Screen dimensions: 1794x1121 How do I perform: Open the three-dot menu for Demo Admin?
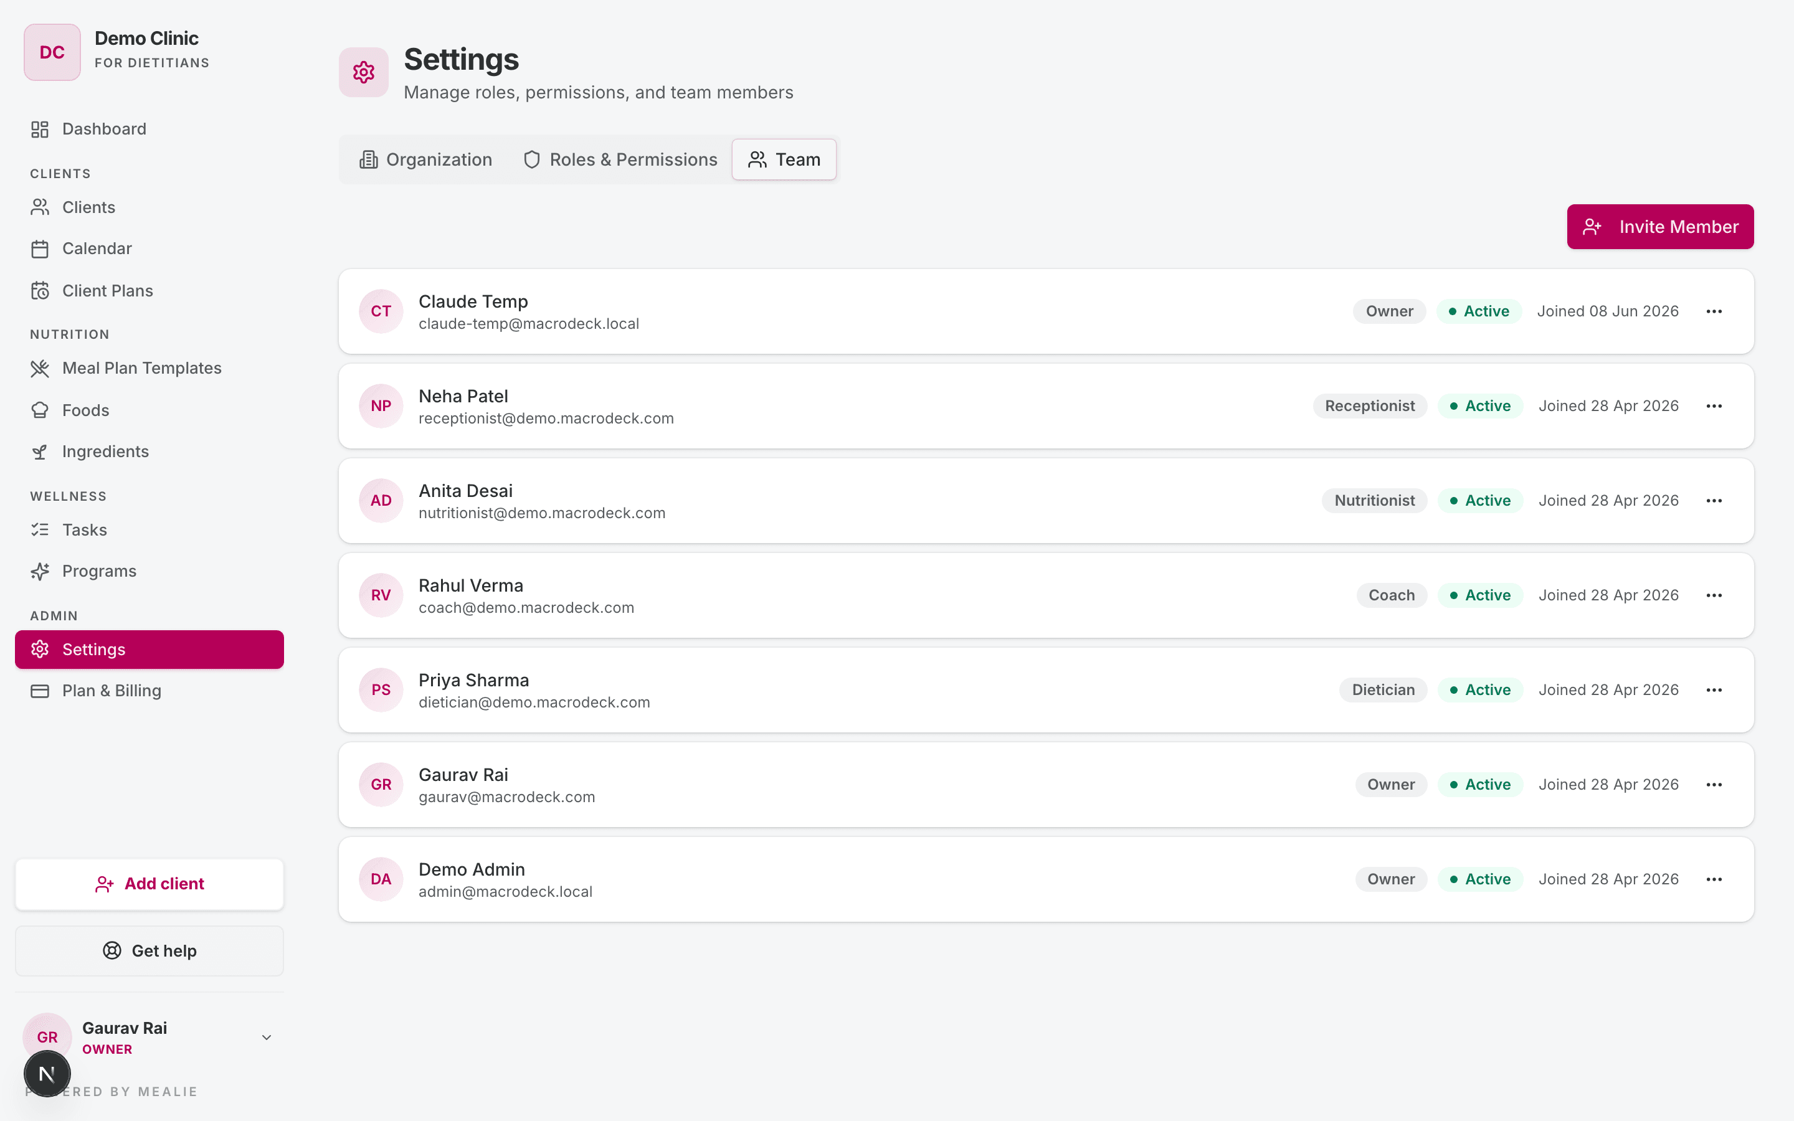(1714, 879)
